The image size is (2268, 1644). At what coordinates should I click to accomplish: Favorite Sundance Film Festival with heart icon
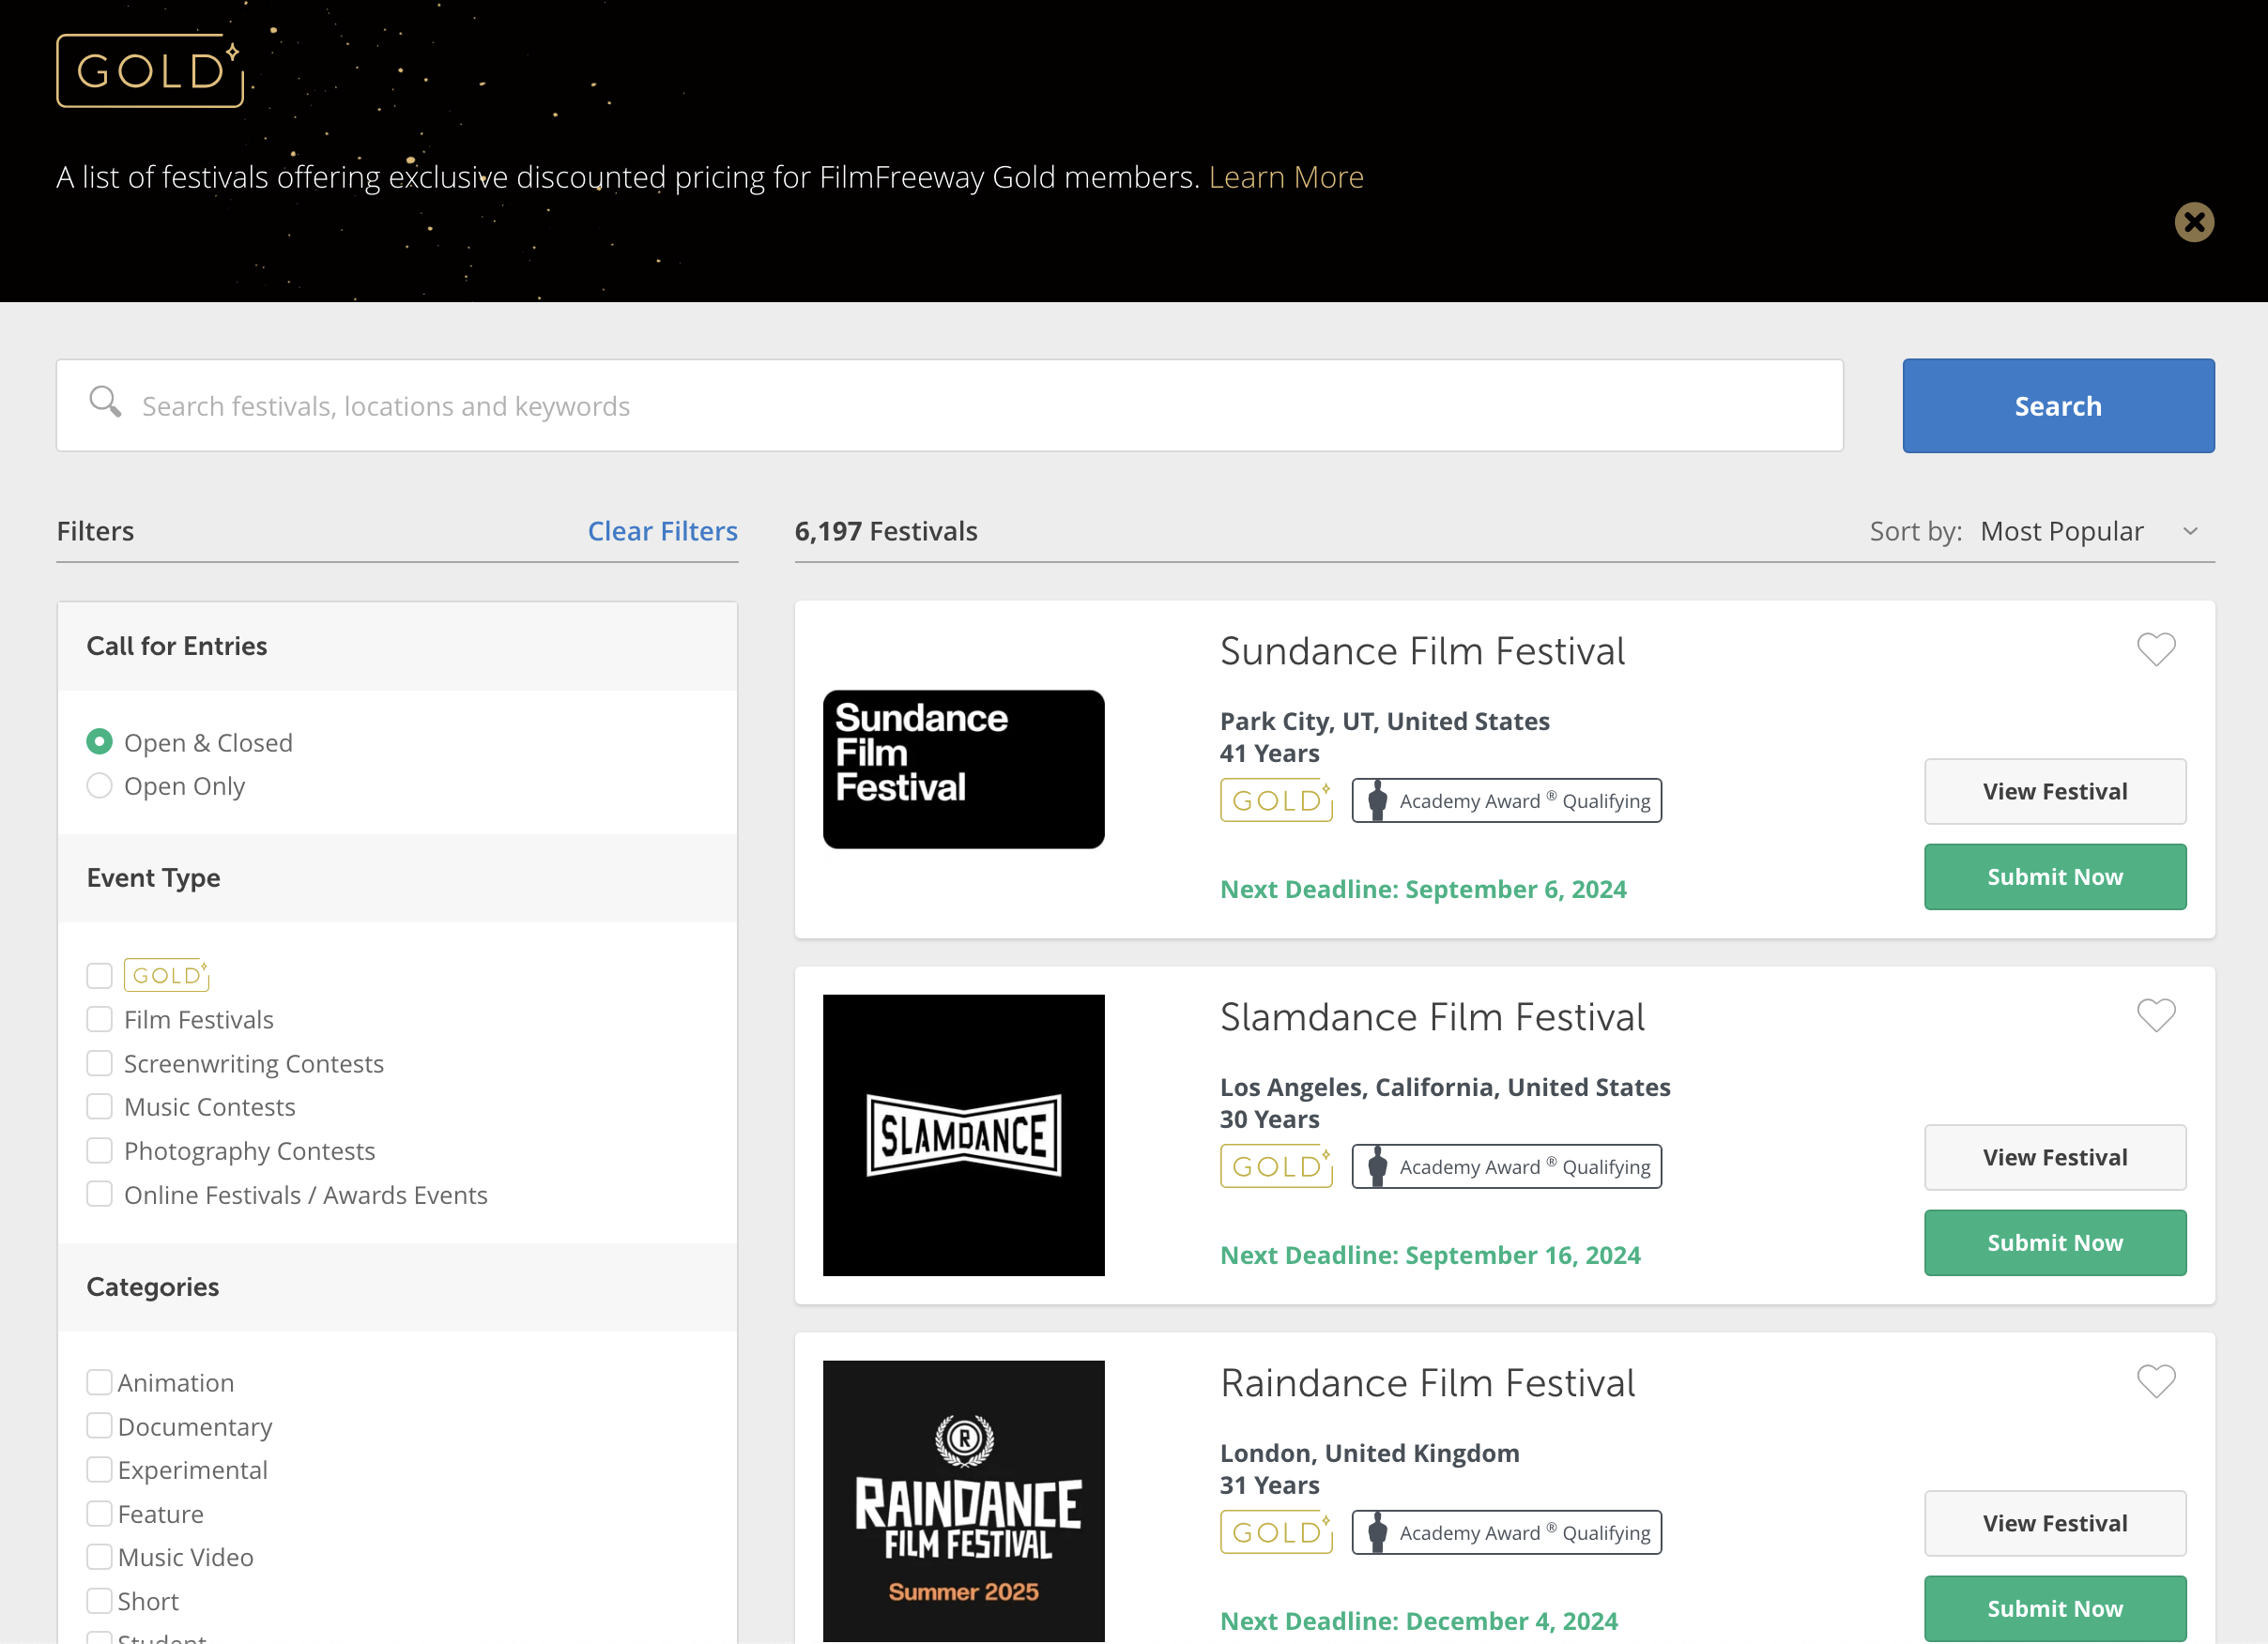click(x=2156, y=649)
